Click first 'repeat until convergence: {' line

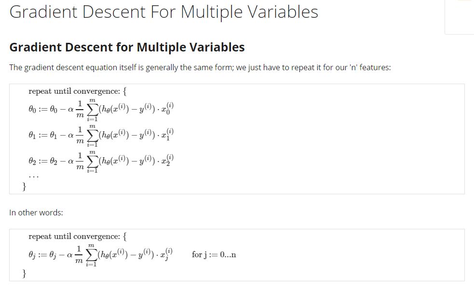[x=78, y=91]
